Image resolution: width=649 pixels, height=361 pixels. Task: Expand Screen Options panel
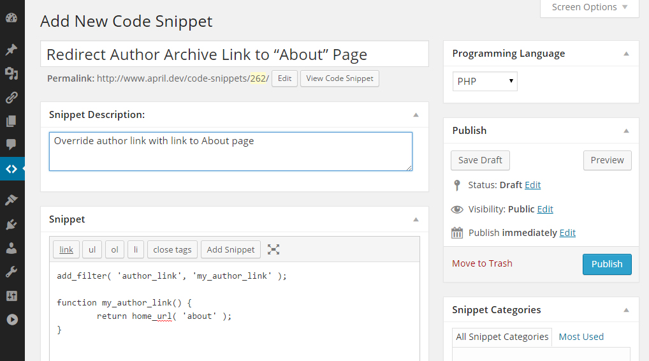click(x=590, y=8)
